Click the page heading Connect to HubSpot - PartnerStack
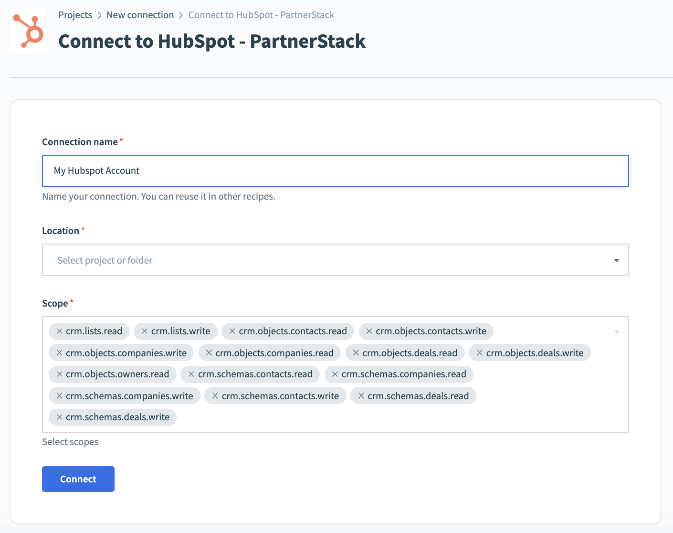Image resolution: width=673 pixels, height=533 pixels. click(212, 41)
